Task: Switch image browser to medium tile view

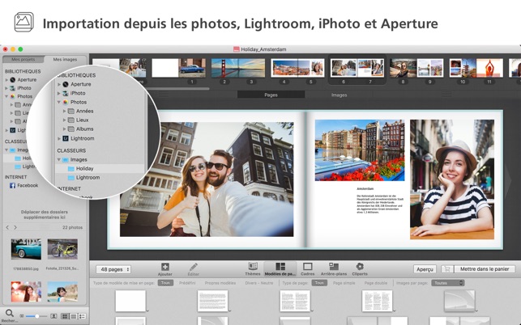Action: click(74, 316)
